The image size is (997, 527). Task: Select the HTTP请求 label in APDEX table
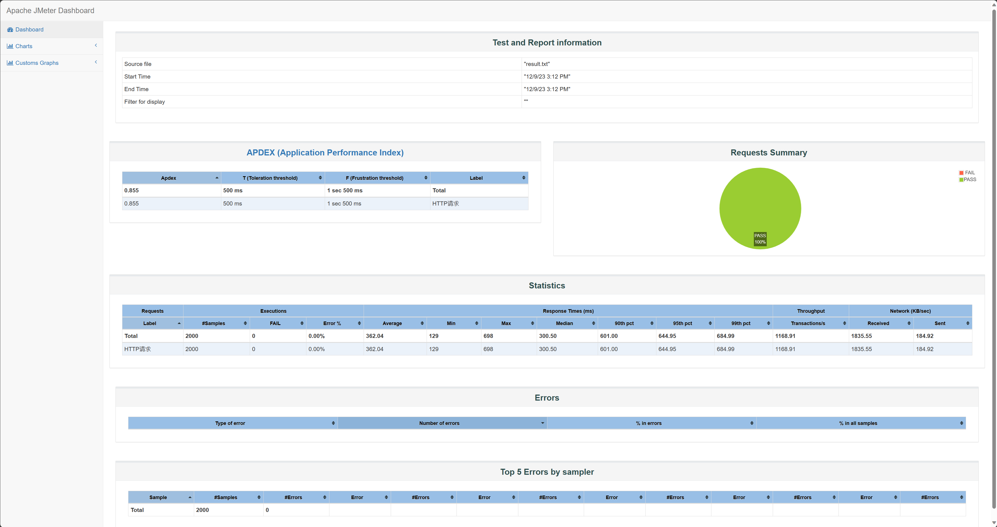point(446,203)
